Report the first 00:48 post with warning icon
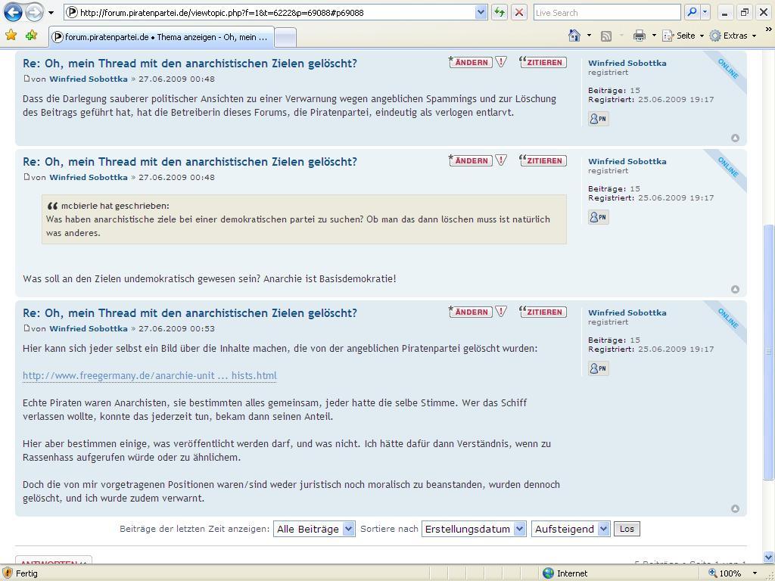 (x=501, y=62)
